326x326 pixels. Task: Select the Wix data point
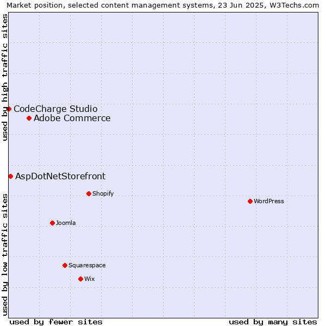(x=80, y=279)
